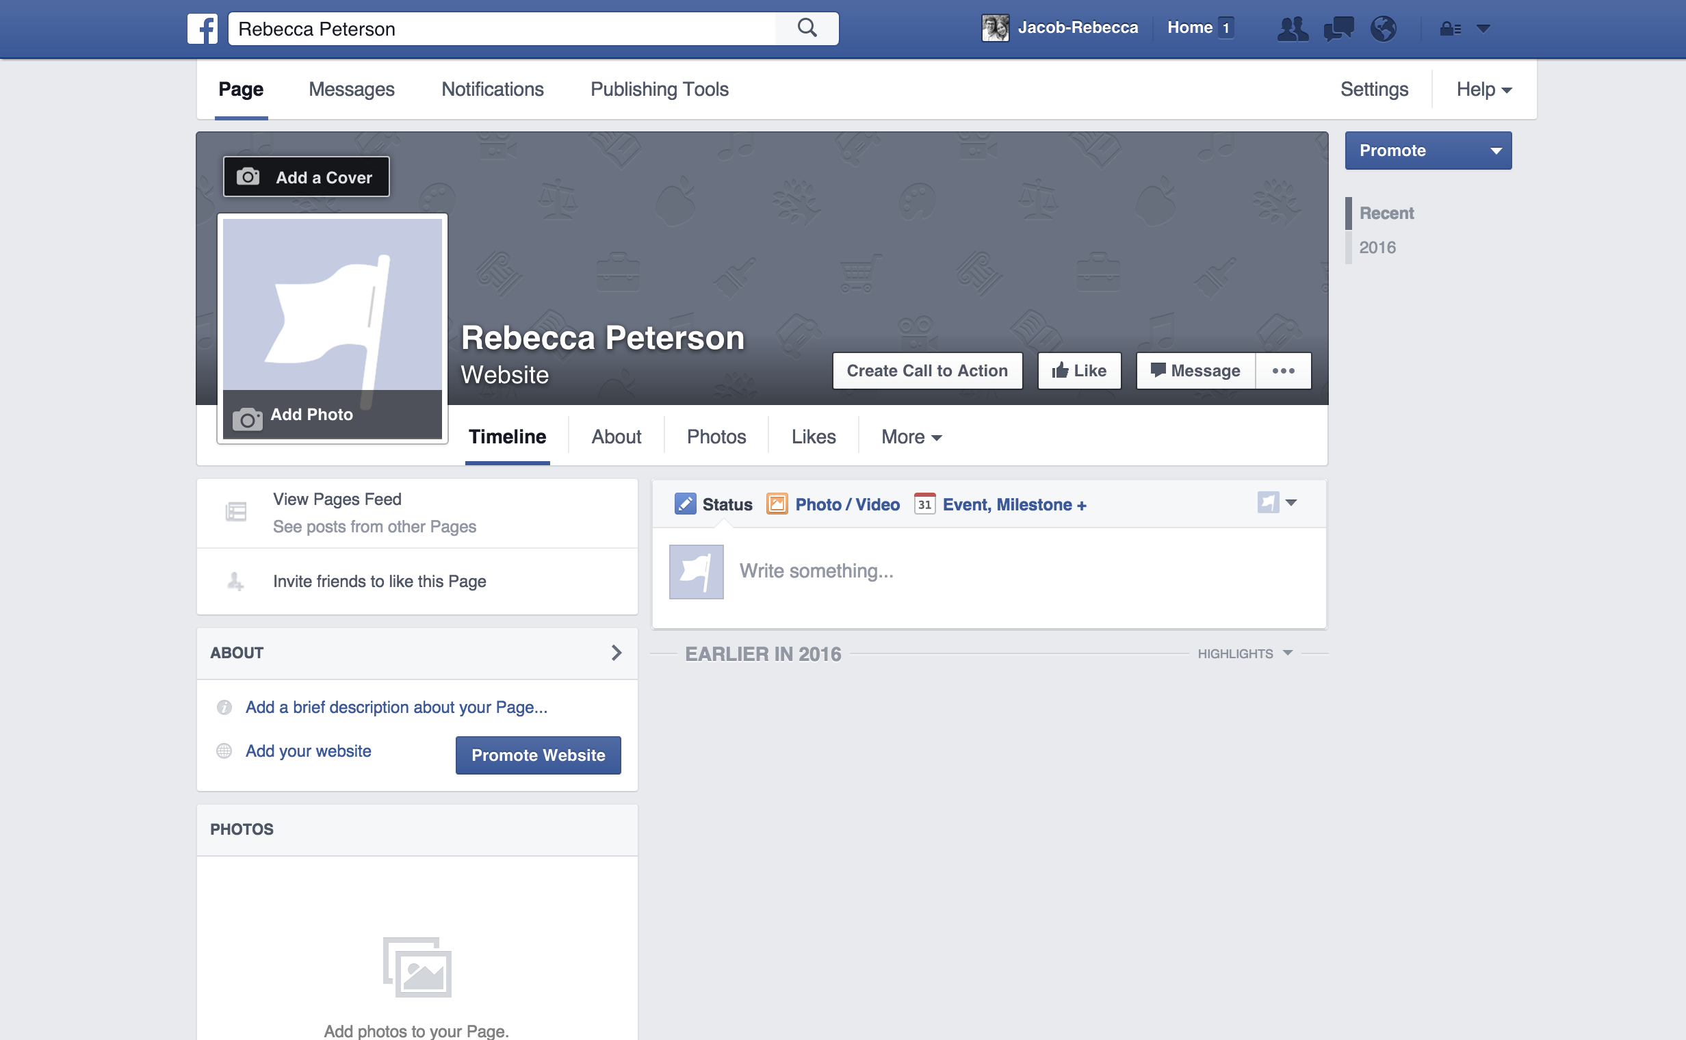
Task: Click Jacob-Rebecca profile name
Action: pyautogui.click(x=1077, y=27)
